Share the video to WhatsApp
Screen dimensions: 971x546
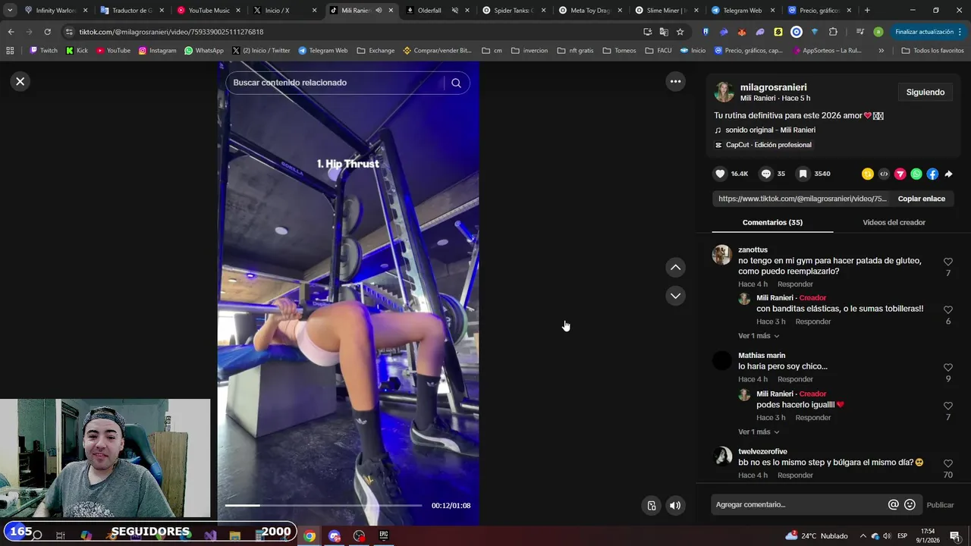[916, 174]
